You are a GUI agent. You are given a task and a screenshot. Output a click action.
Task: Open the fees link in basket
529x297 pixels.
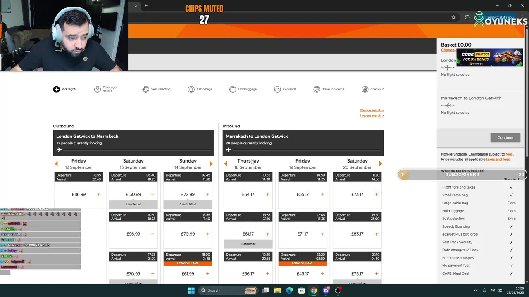[x=509, y=154]
